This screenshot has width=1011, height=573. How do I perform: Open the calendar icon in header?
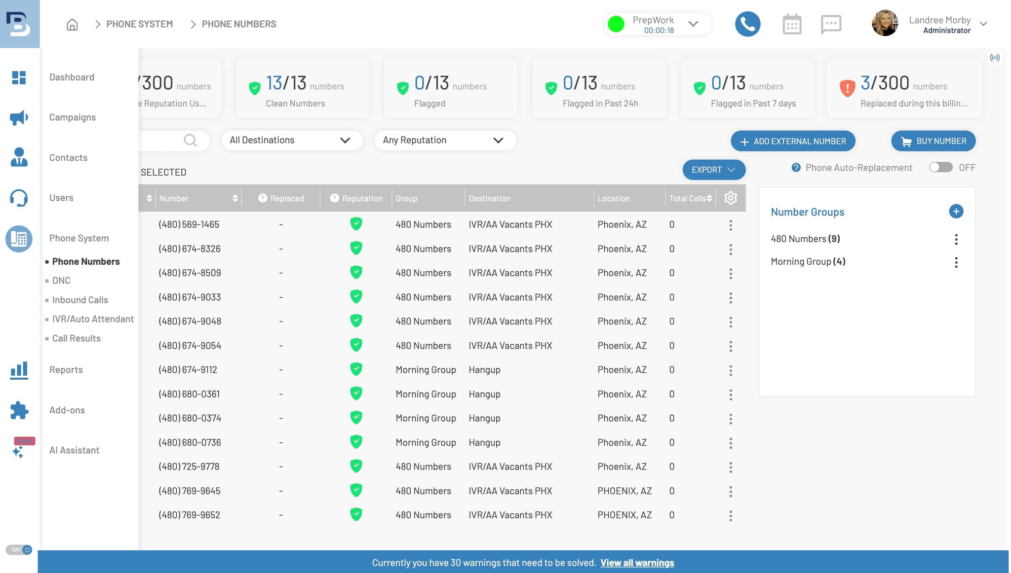[x=792, y=24]
